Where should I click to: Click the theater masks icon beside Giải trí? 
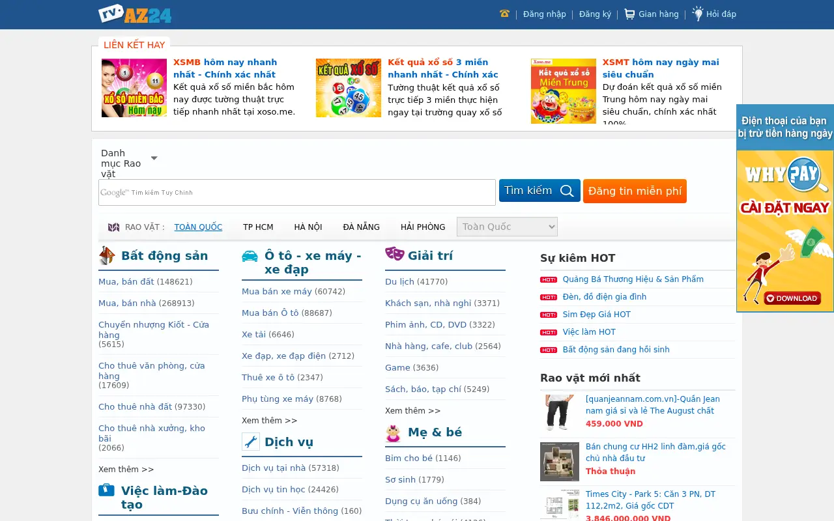394,253
